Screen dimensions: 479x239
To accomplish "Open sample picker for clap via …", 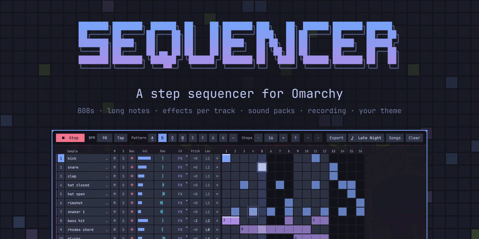I will tap(107, 177).
